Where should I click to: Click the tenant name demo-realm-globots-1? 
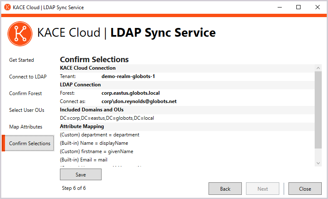(x=128, y=76)
